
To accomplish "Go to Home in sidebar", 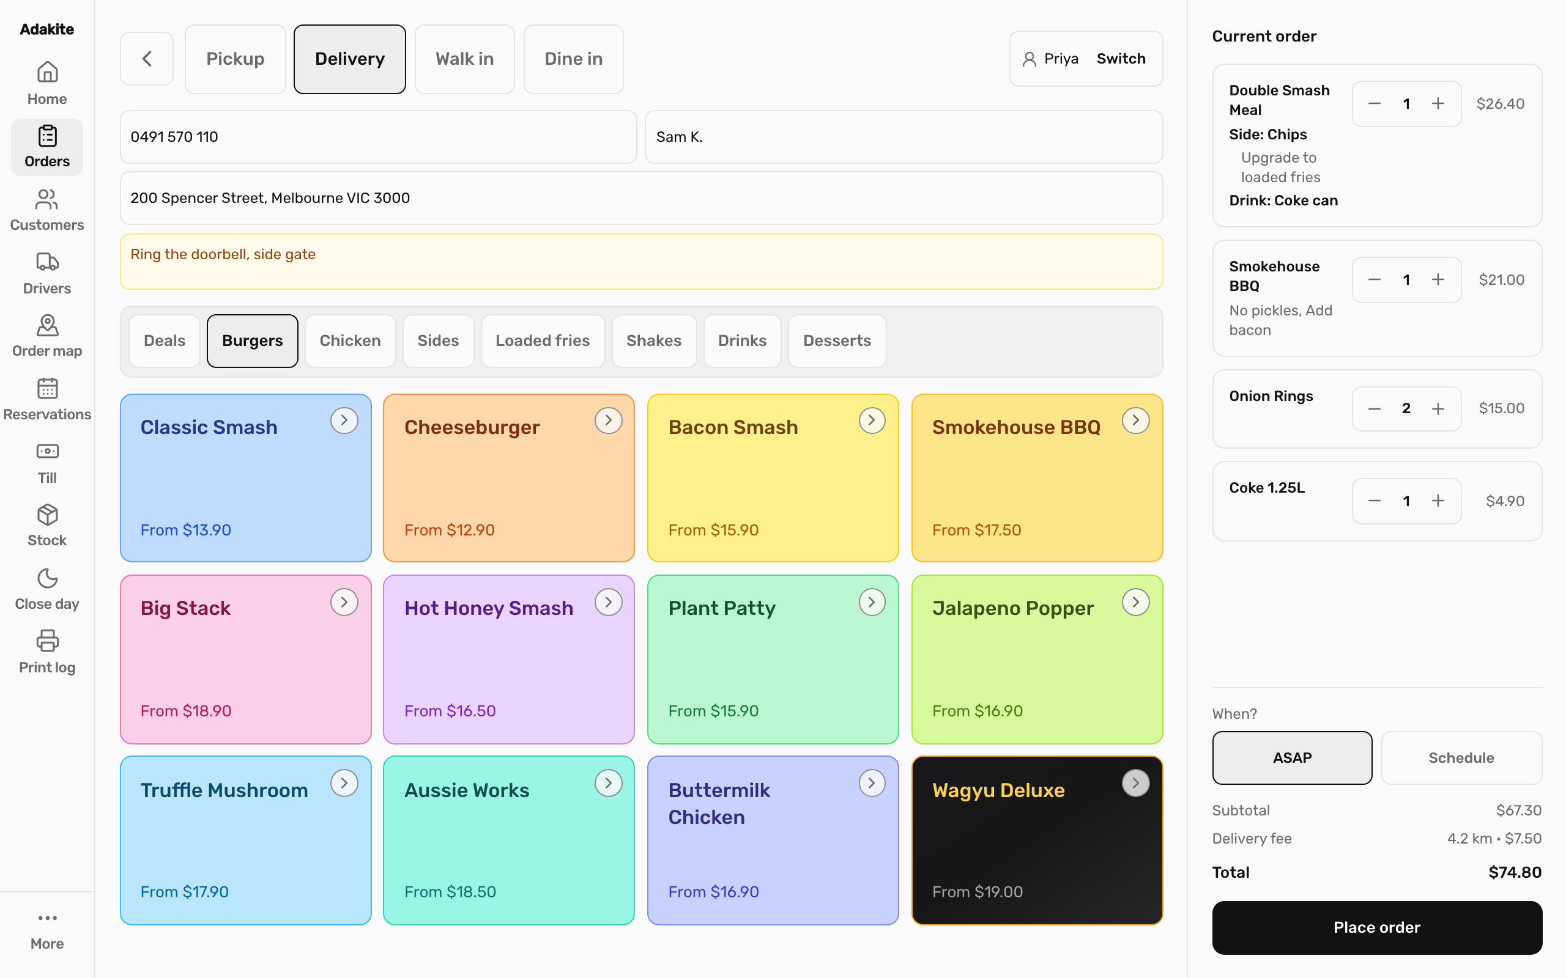I will (46, 84).
